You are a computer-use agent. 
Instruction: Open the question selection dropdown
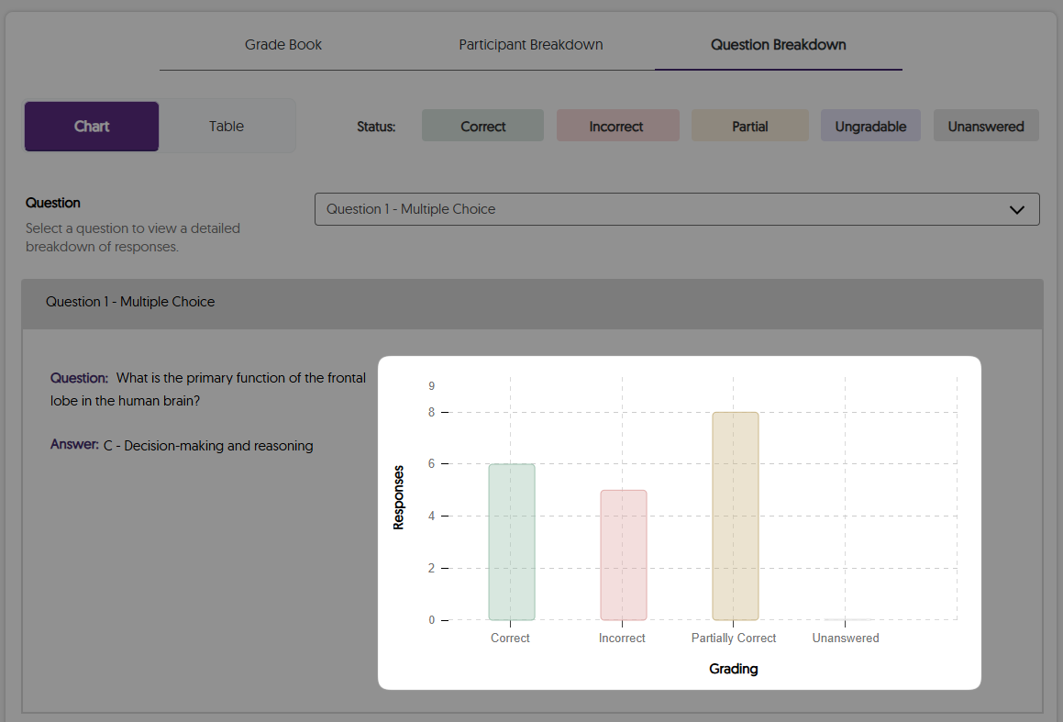click(678, 209)
